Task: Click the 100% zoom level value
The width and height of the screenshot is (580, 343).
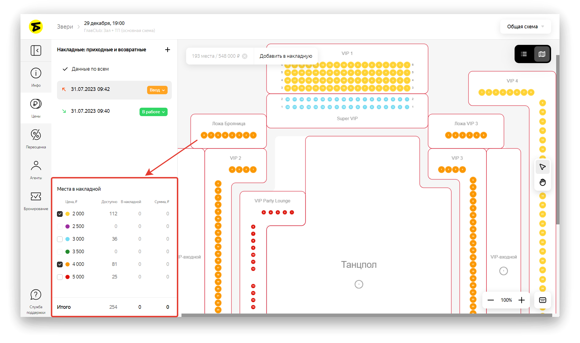Action: 506,300
